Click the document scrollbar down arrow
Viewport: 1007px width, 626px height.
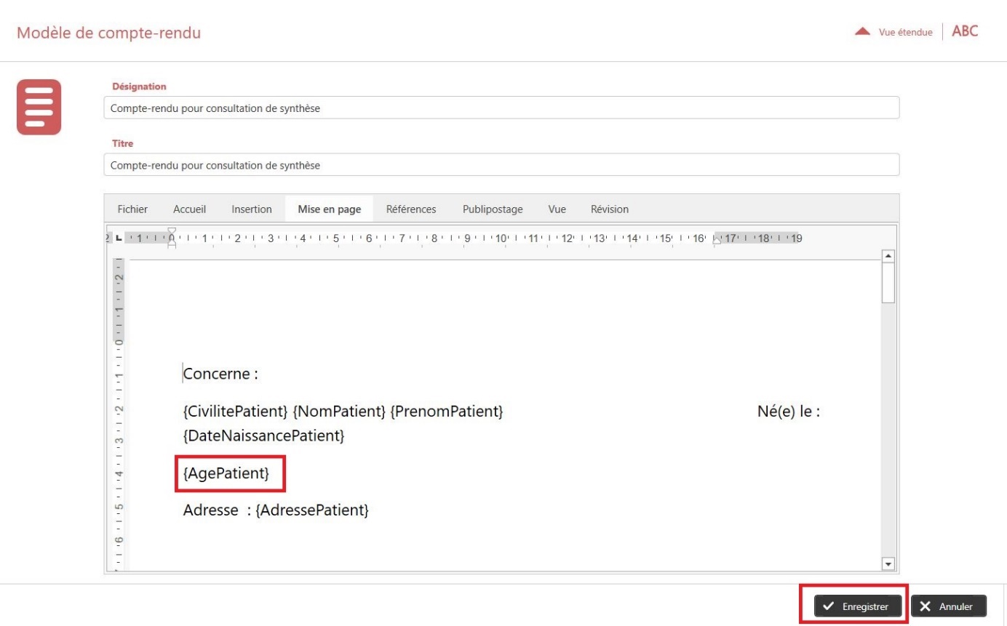click(x=887, y=563)
